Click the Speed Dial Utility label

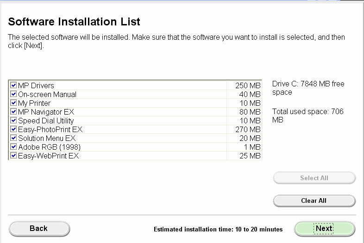point(46,121)
